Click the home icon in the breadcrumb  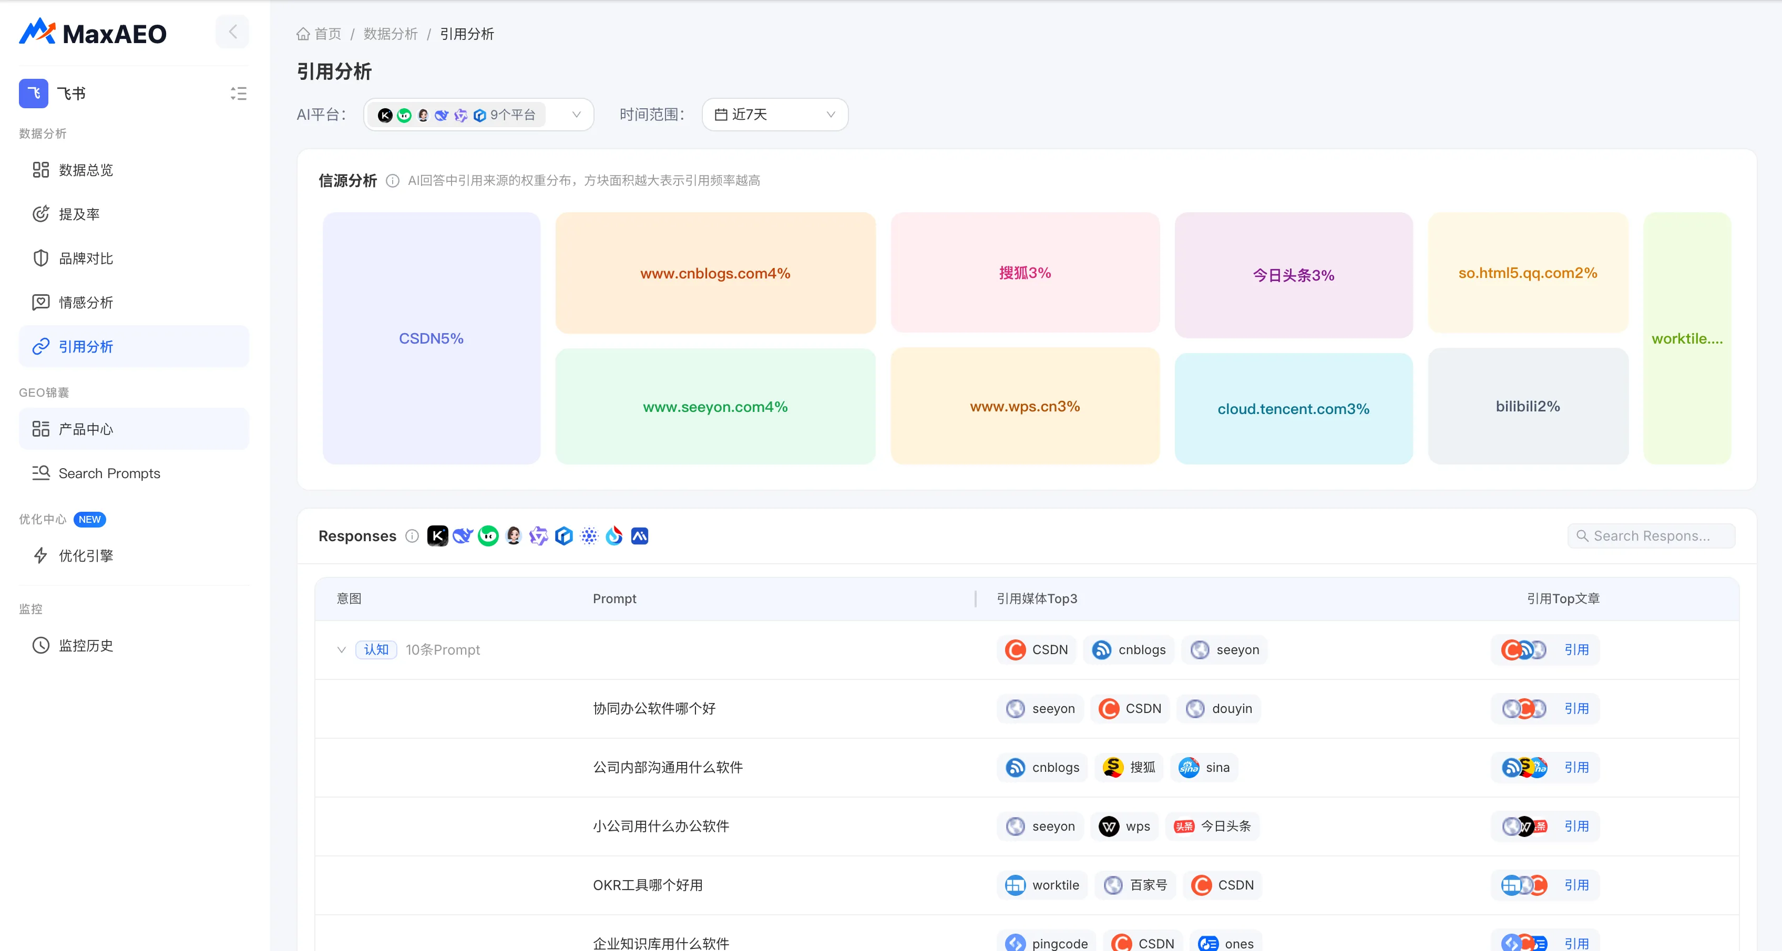(303, 34)
